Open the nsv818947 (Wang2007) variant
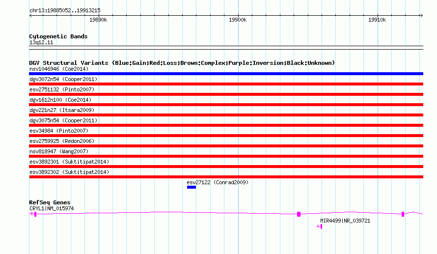 [59, 151]
